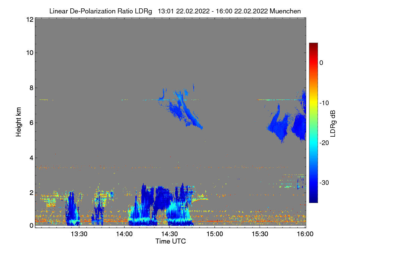402x268 pixels.
Task: Click the height tick label '2'
Action: (x=31, y=193)
